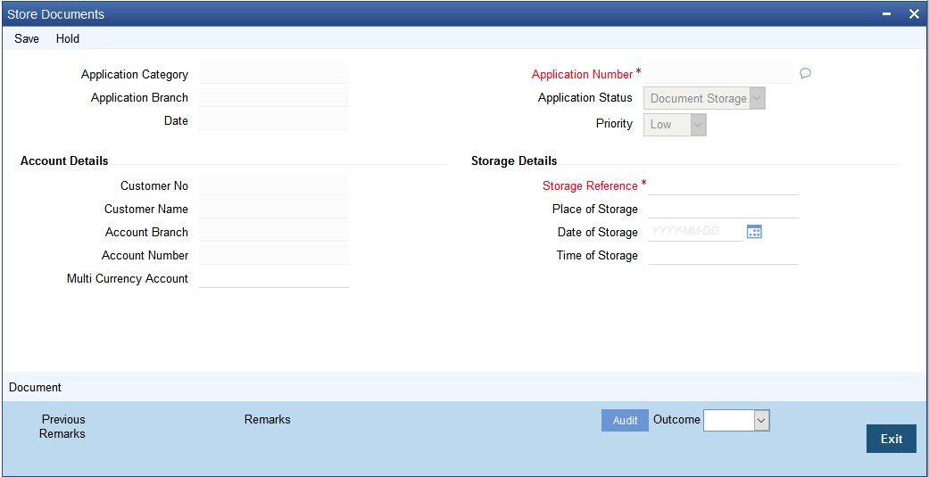Click Hold in the toolbar
This screenshot has width=929, height=477.
coord(68,38)
